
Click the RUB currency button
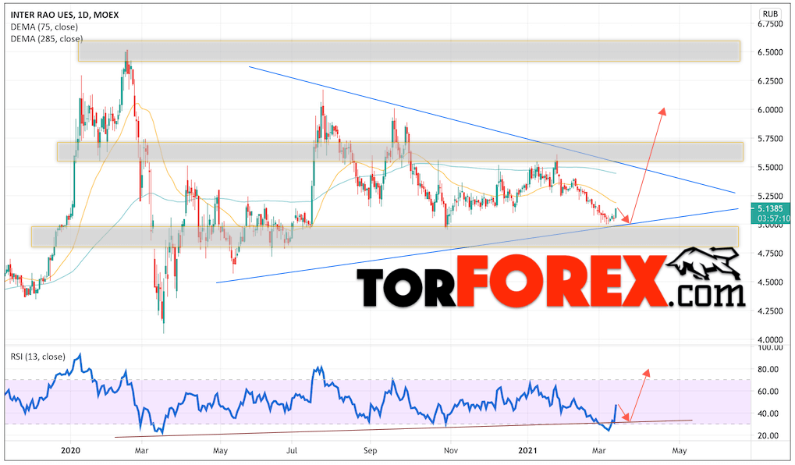click(x=770, y=14)
